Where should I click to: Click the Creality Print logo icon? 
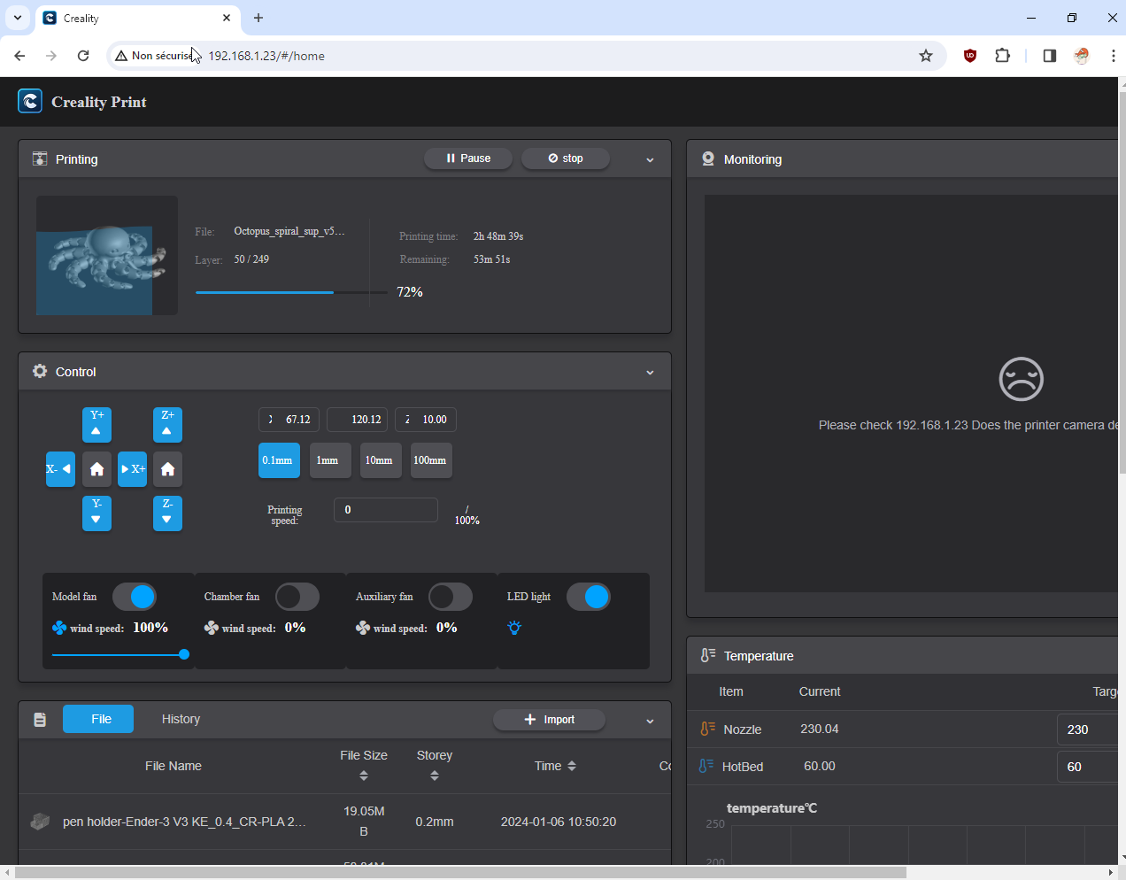30,101
